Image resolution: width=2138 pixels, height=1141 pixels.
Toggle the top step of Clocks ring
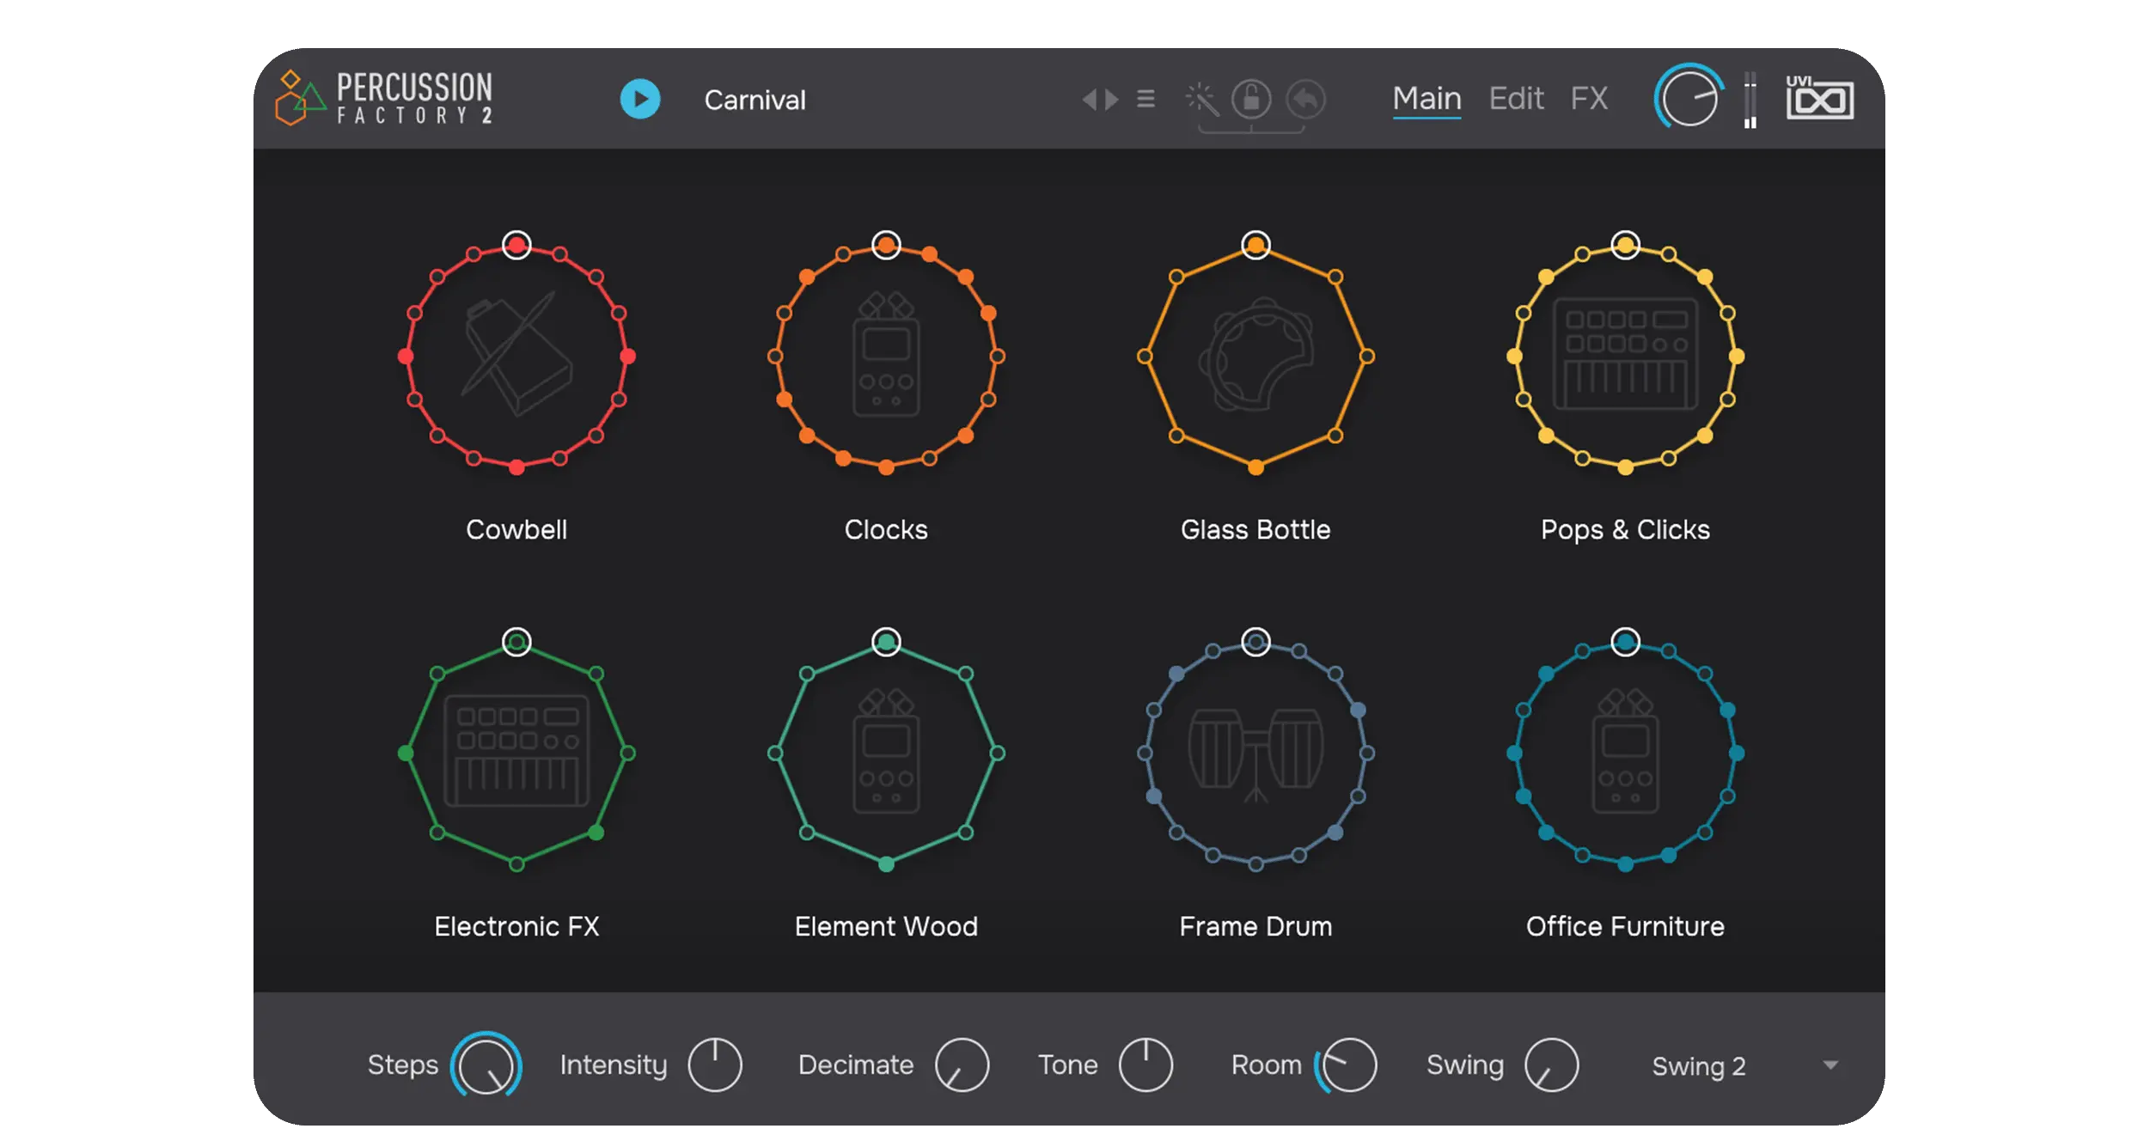[886, 245]
